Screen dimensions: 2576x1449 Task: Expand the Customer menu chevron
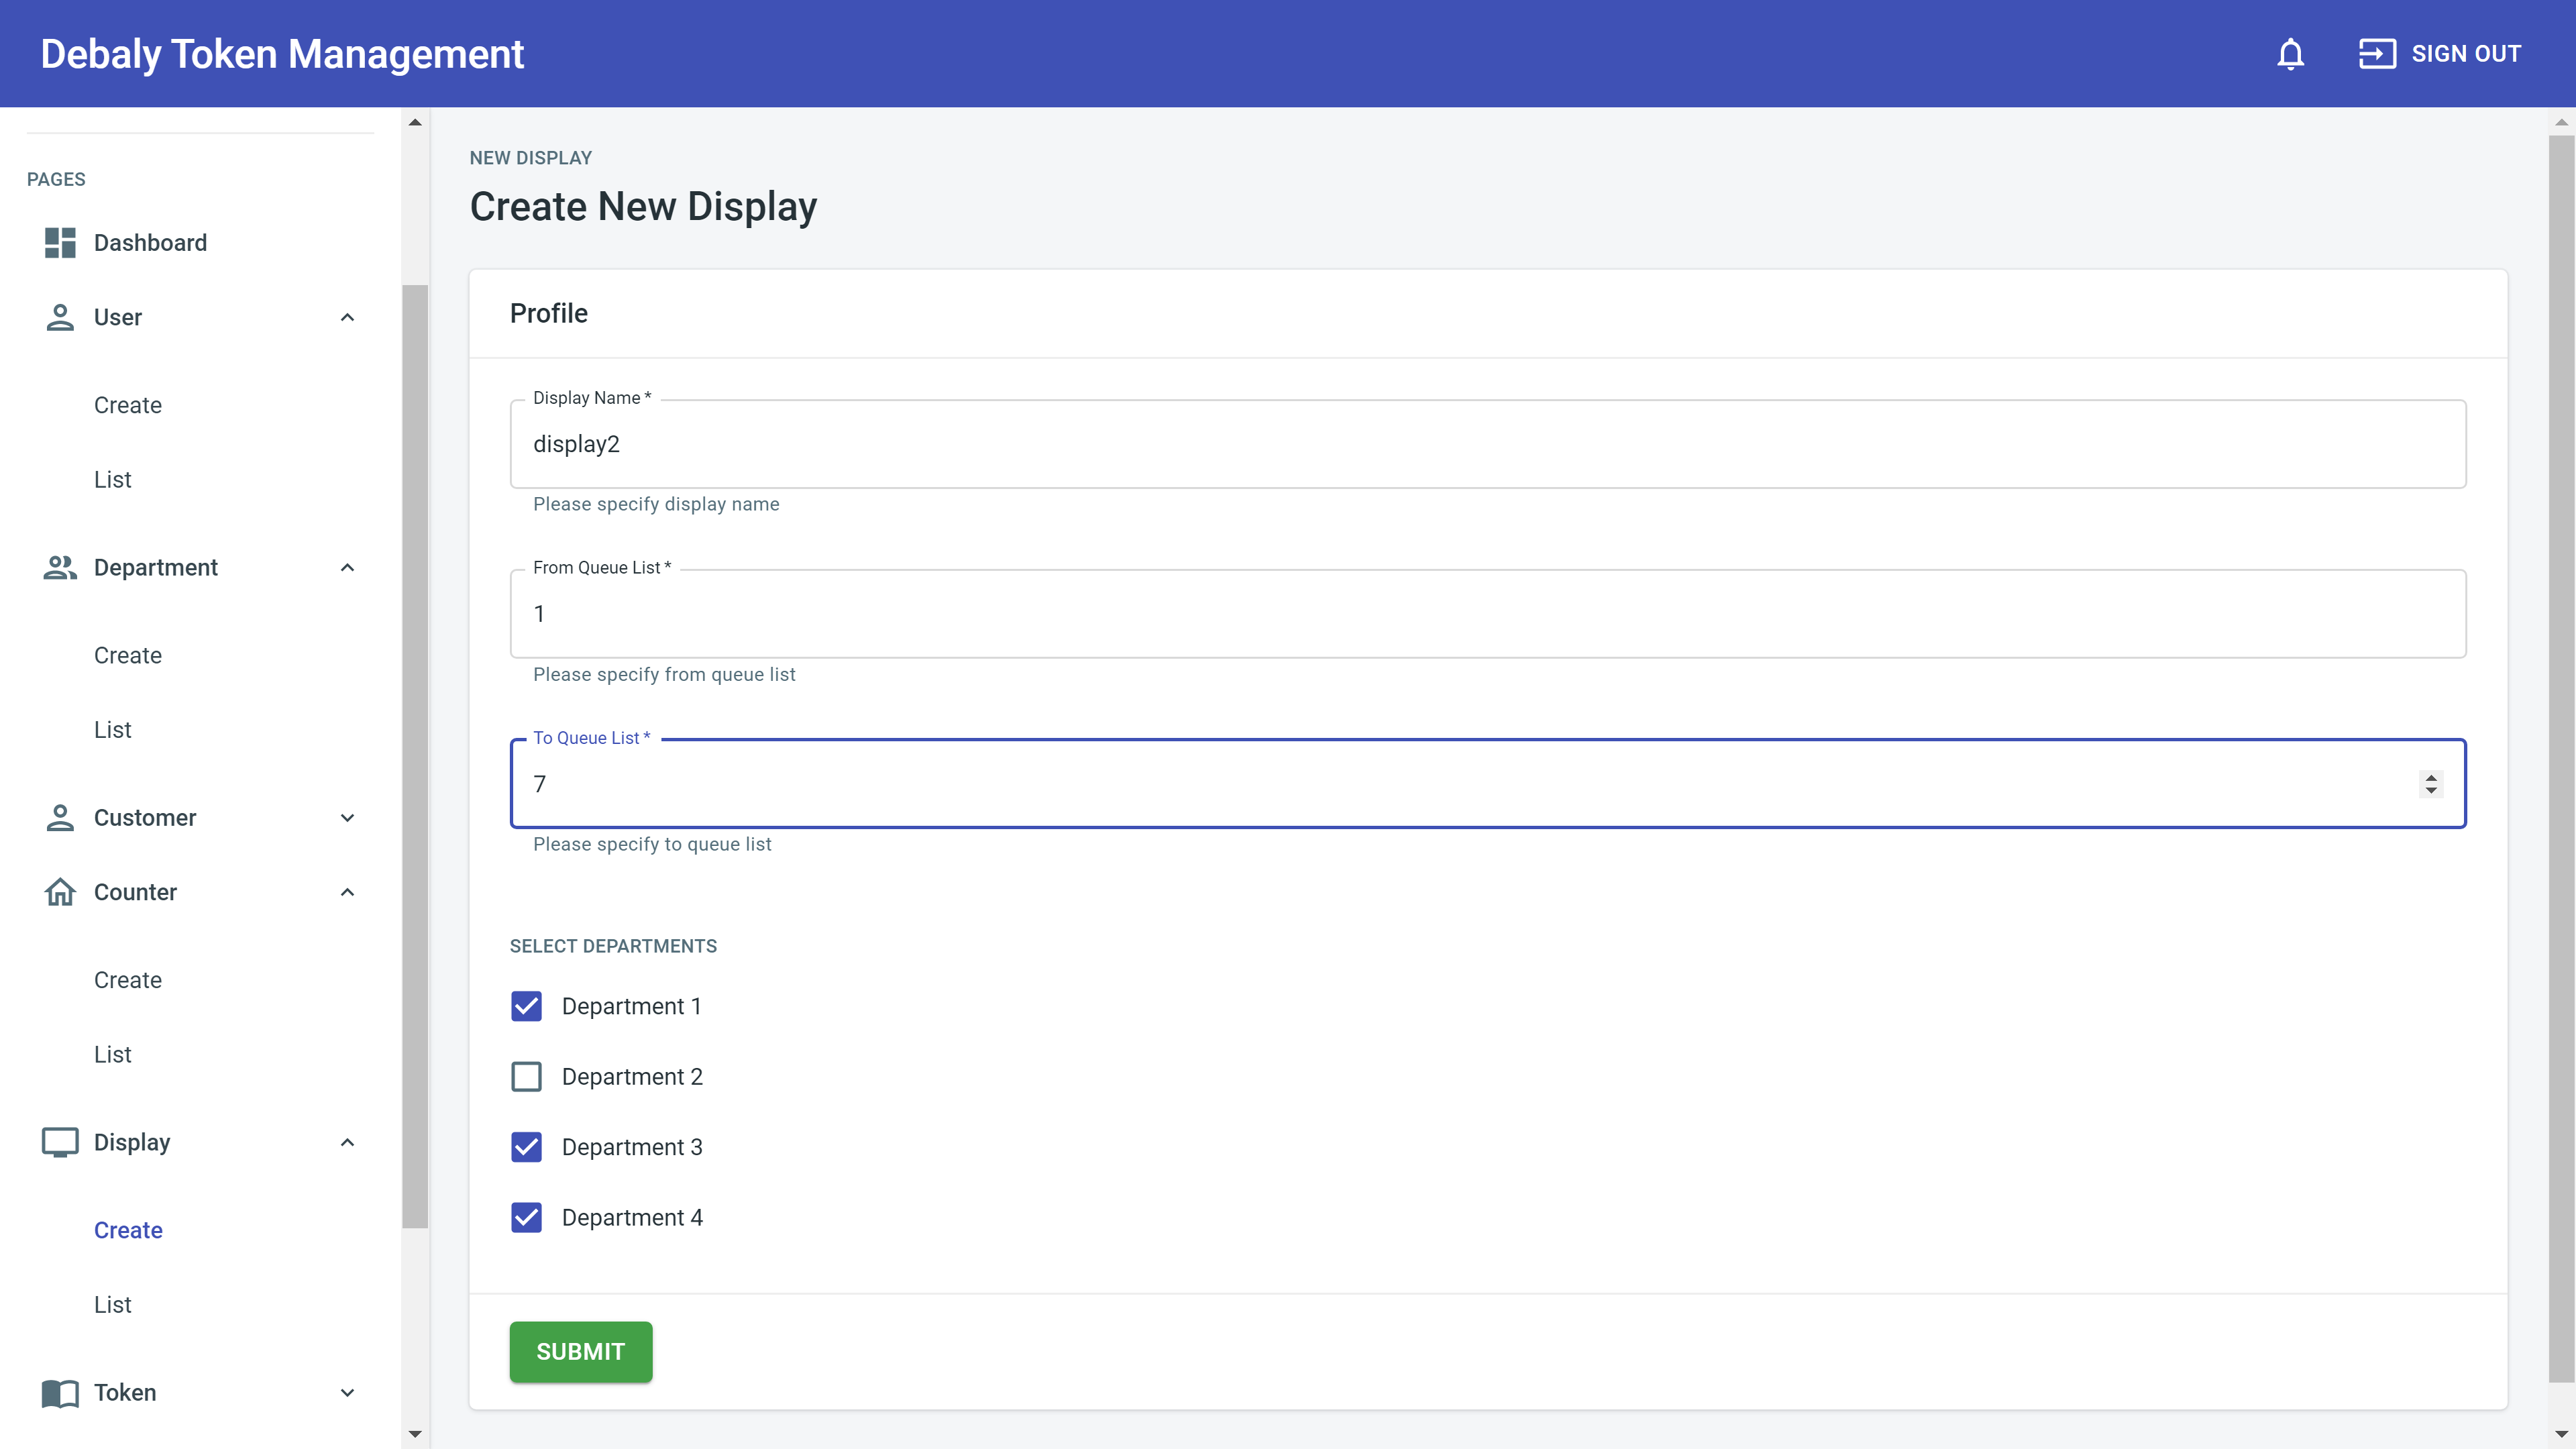coord(347,818)
